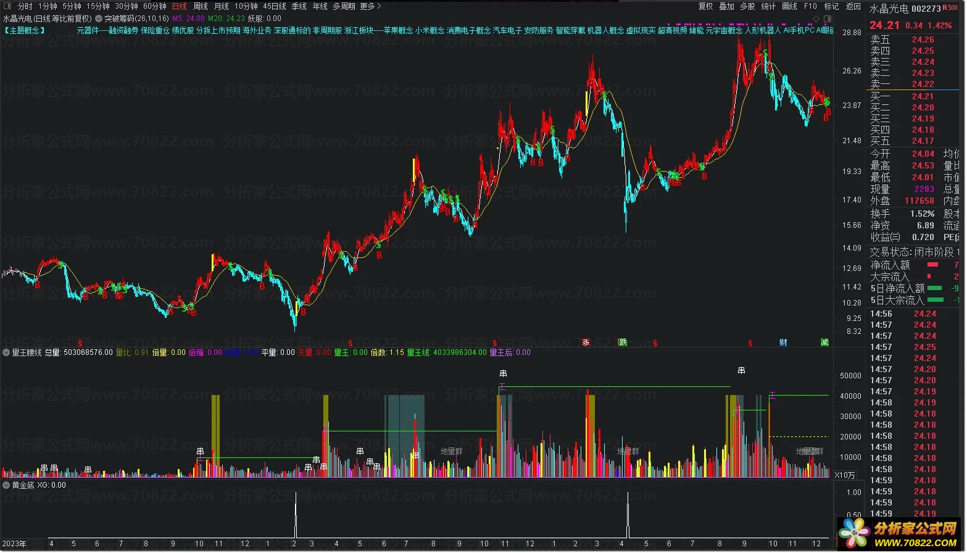Switch to 年线 yearly chart

tap(320, 6)
